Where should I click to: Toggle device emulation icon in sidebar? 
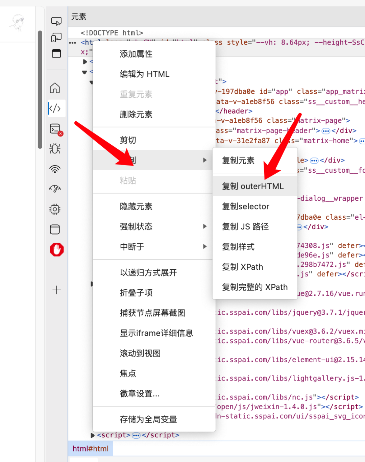[56, 38]
